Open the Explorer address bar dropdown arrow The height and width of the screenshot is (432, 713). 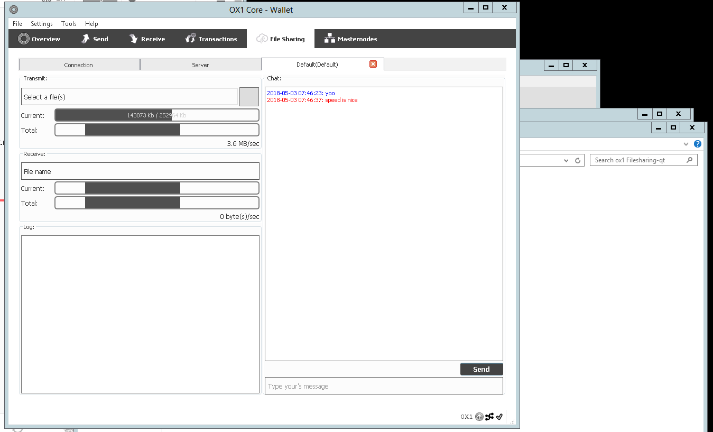point(566,160)
